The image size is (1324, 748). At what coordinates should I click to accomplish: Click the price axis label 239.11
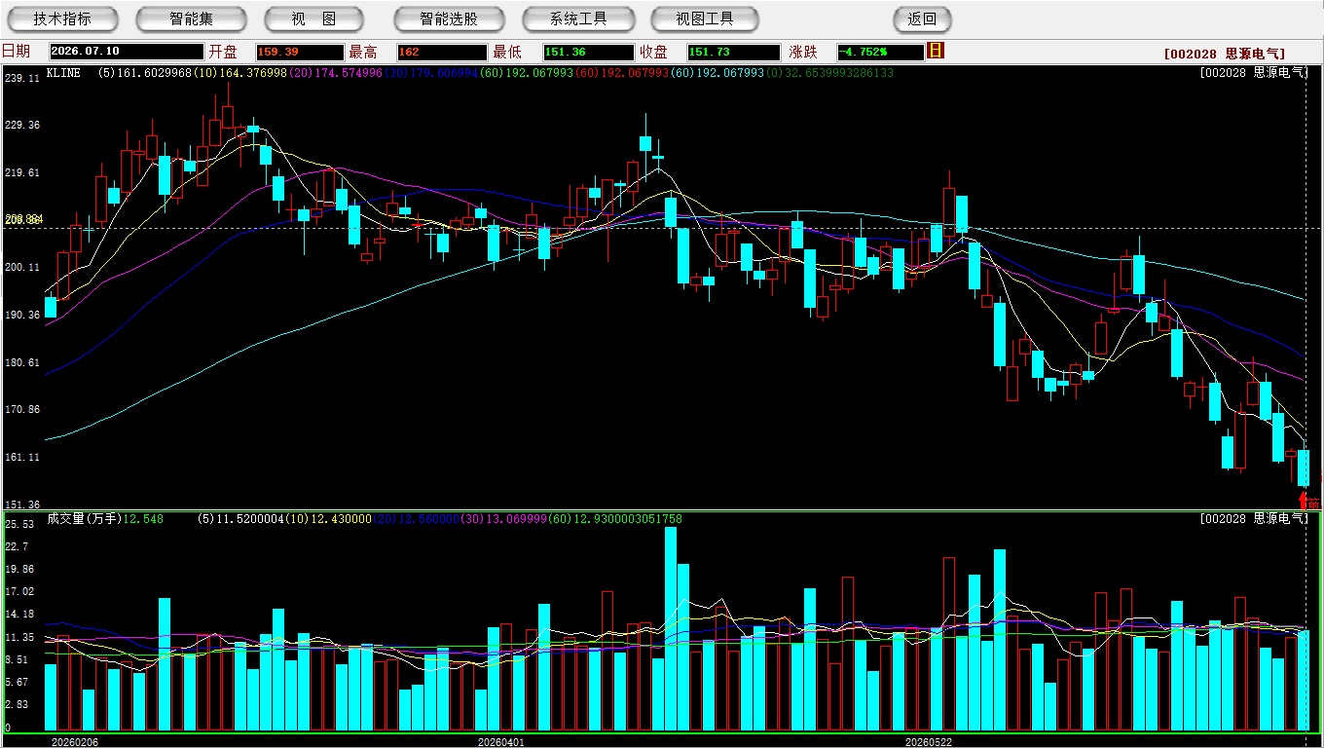coord(22,78)
